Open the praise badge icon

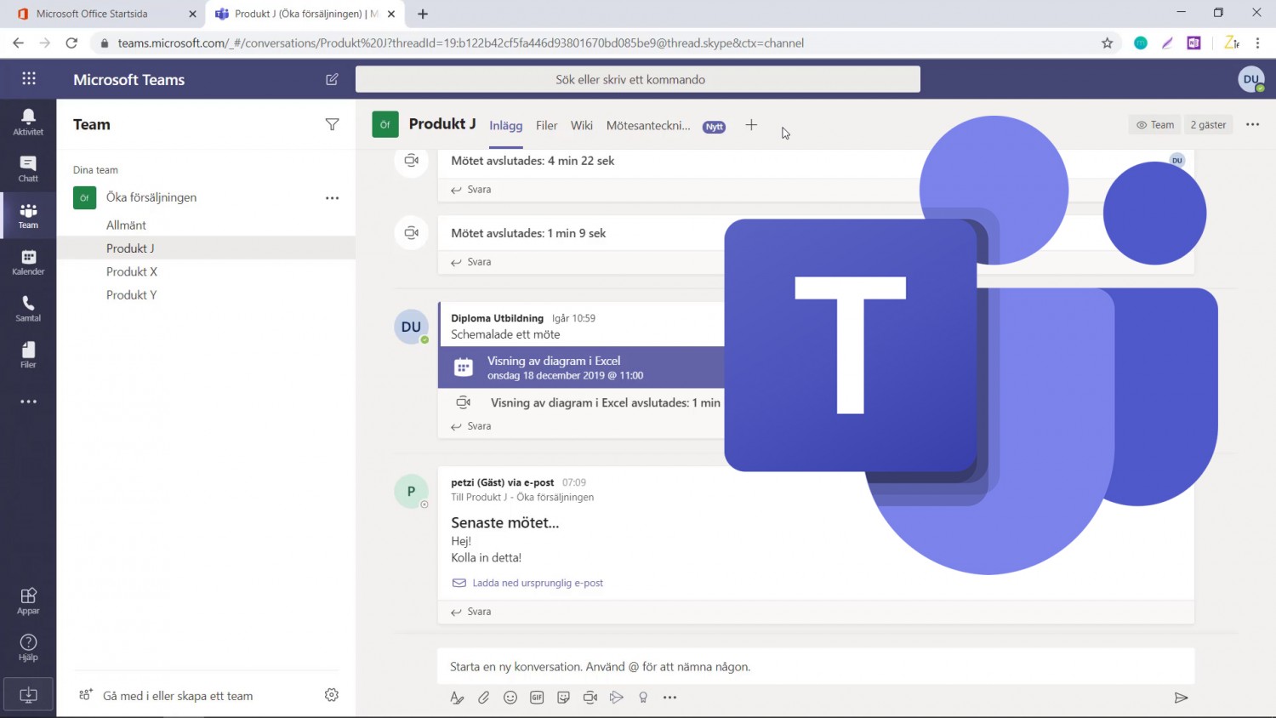[643, 698]
